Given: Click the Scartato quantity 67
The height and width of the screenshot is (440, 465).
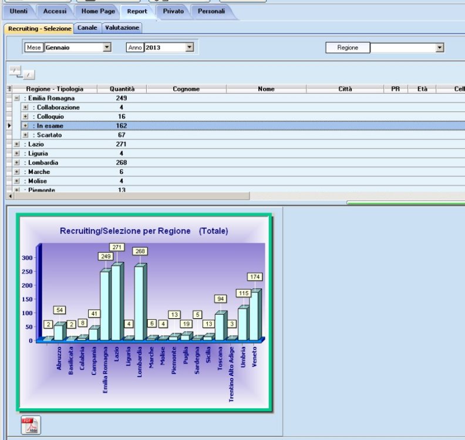Looking at the screenshot, I should pos(122,135).
